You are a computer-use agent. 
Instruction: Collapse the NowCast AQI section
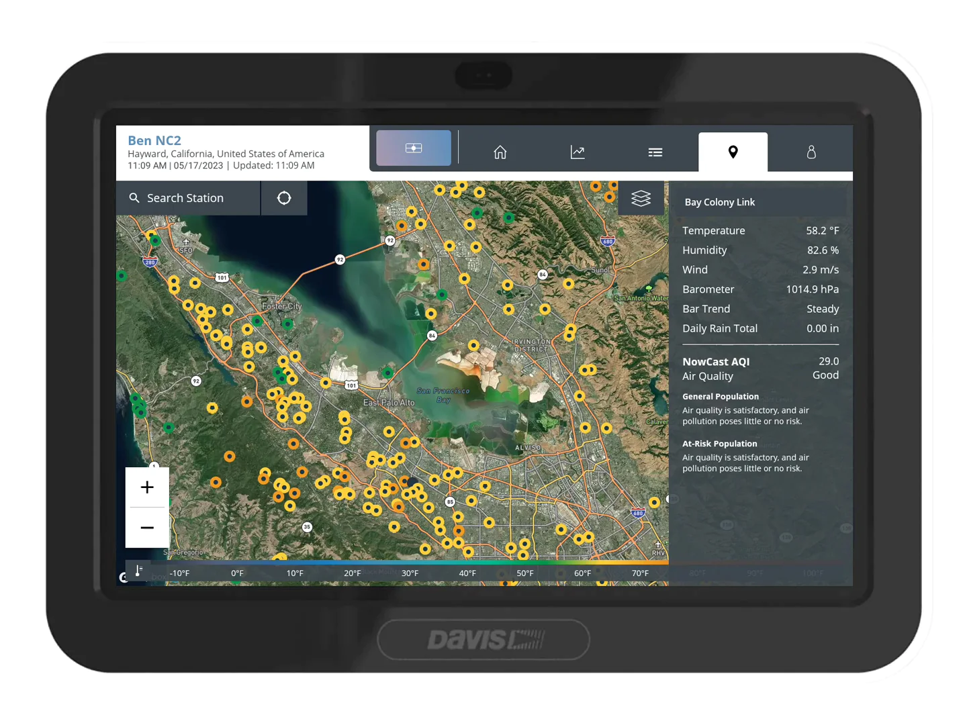pos(716,361)
